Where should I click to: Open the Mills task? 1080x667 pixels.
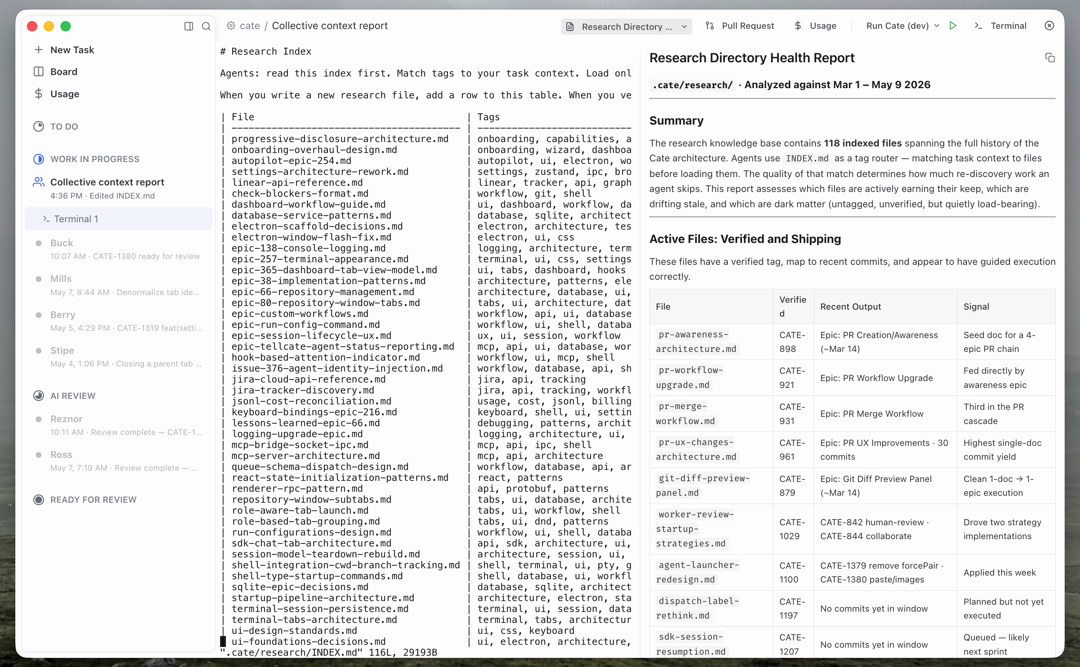(x=118, y=285)
